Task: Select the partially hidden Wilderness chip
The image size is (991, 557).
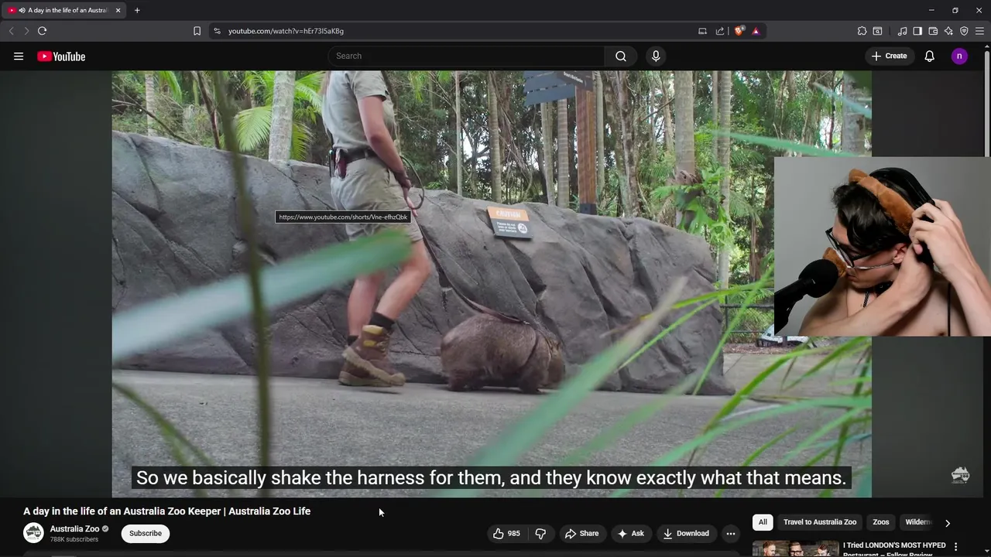Action: [x=917, y=522]
